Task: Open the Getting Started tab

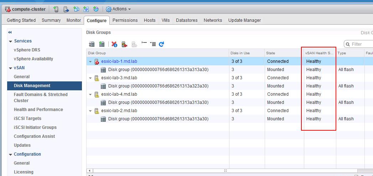Action: click(21, 20)
